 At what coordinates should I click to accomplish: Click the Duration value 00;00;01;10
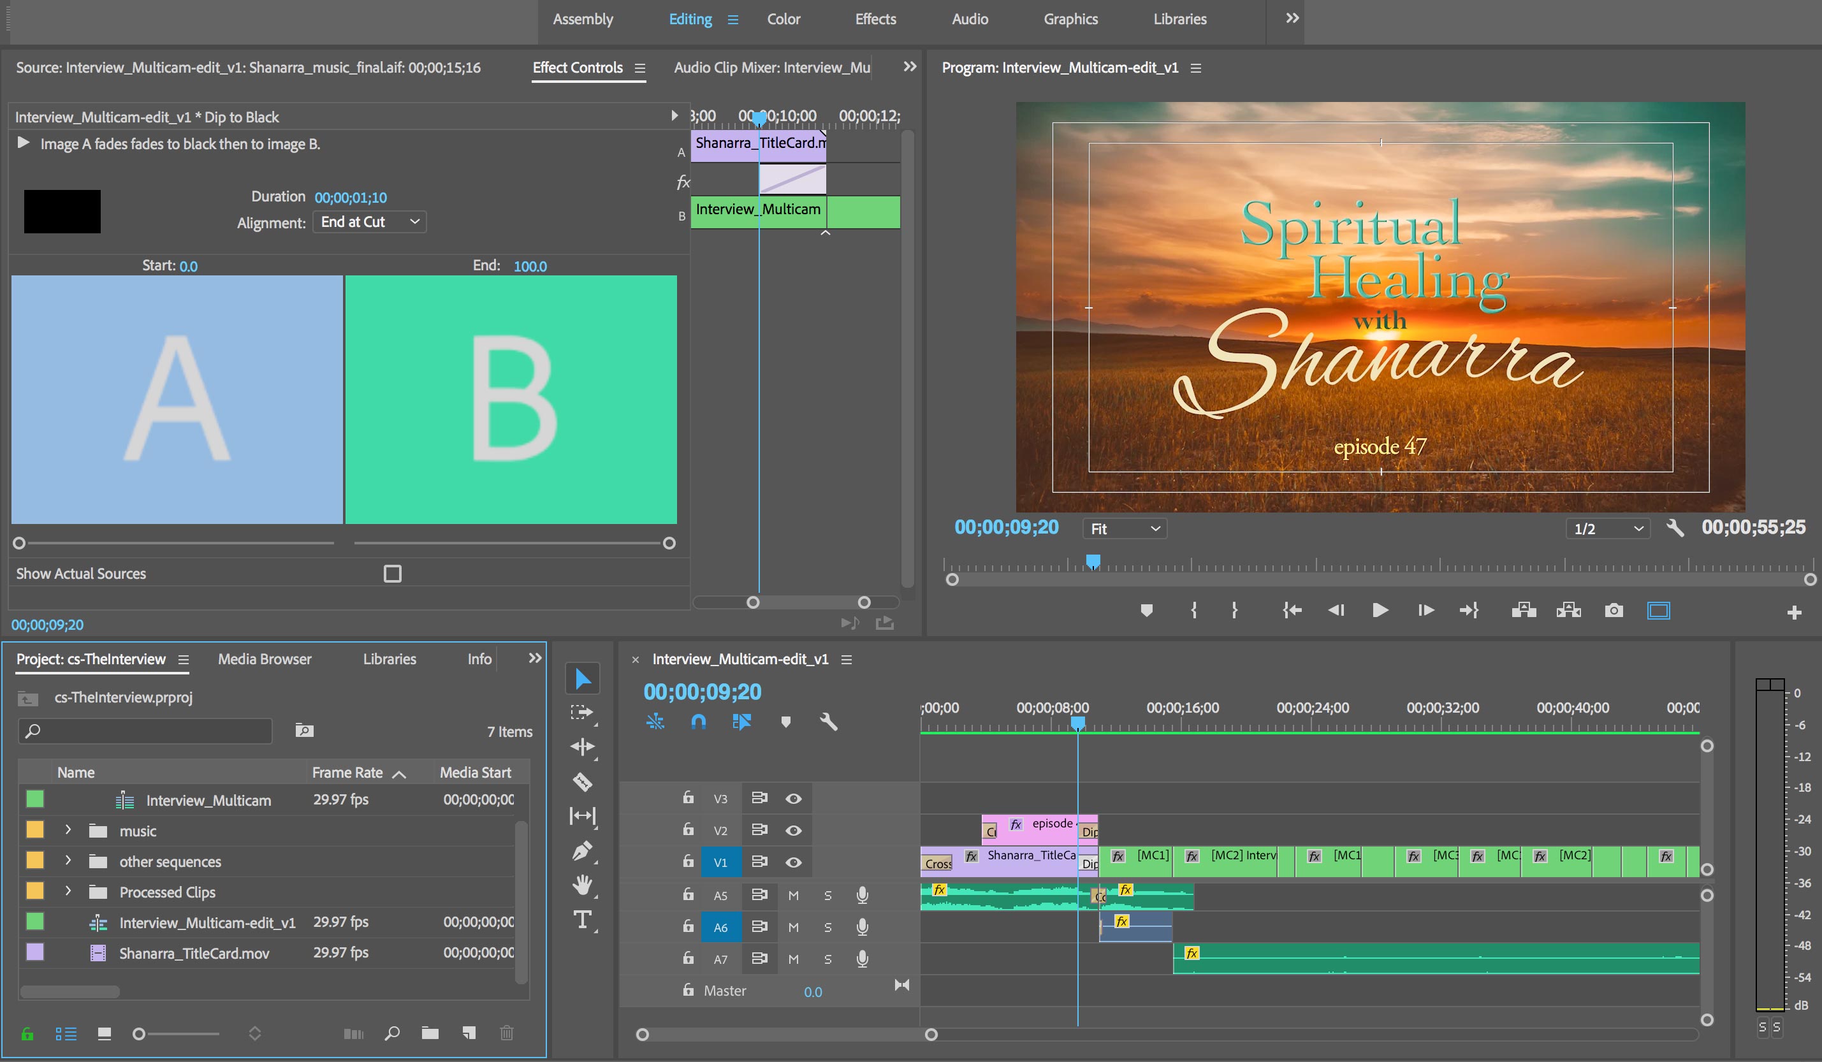coord(351,198)
